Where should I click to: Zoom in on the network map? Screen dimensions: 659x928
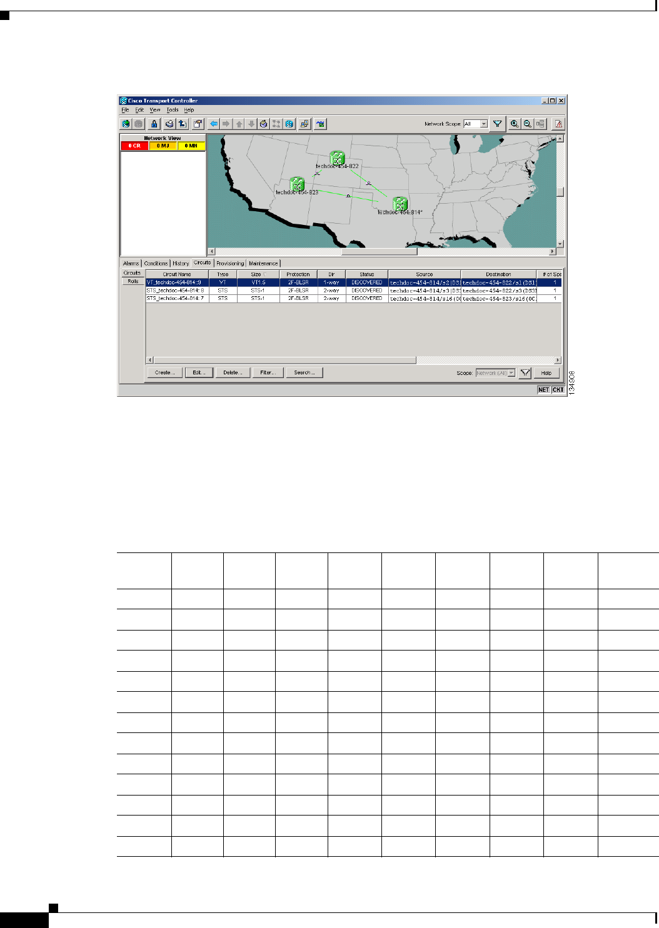coord(514,124)
